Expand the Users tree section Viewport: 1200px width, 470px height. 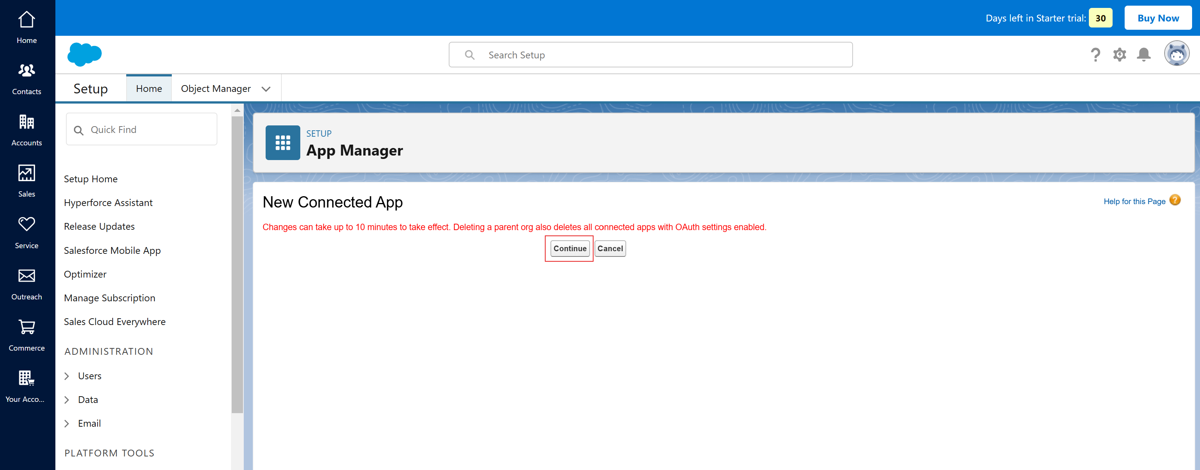67,376
